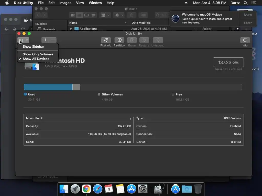The image size is (262, 196).
Task: Open the Disk Utility app menu
Action: coord(23,3)
